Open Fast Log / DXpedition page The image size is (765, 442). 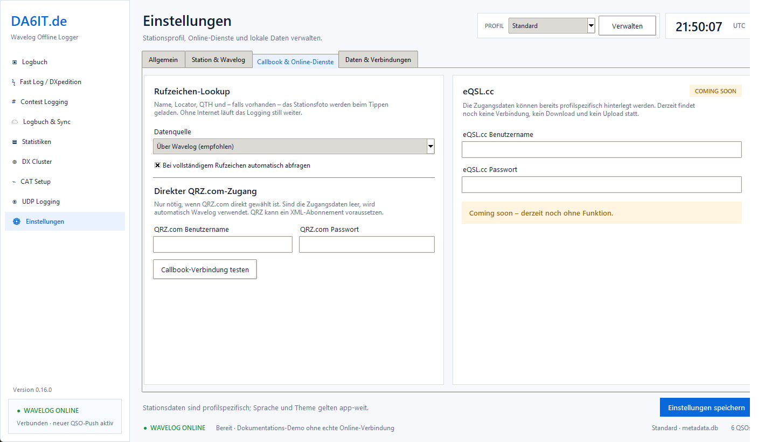(x=65, y=82)
